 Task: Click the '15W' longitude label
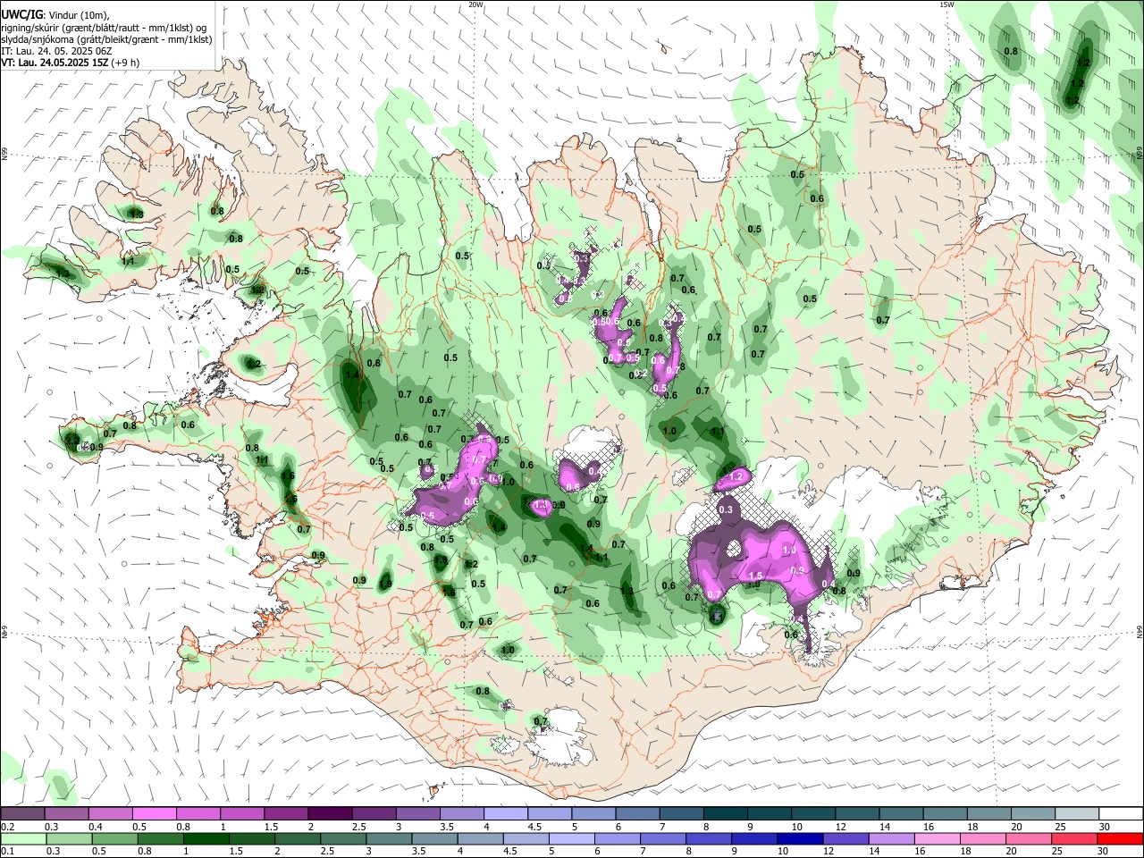point(947,4)
